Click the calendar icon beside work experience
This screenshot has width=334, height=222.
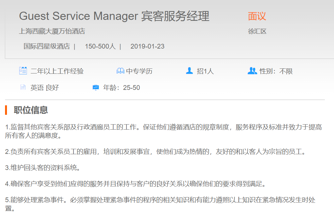[x=23, y=71]
